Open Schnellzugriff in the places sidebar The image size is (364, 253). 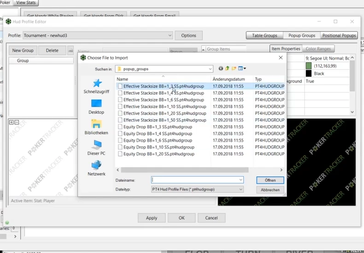click(x=96, y=86)
